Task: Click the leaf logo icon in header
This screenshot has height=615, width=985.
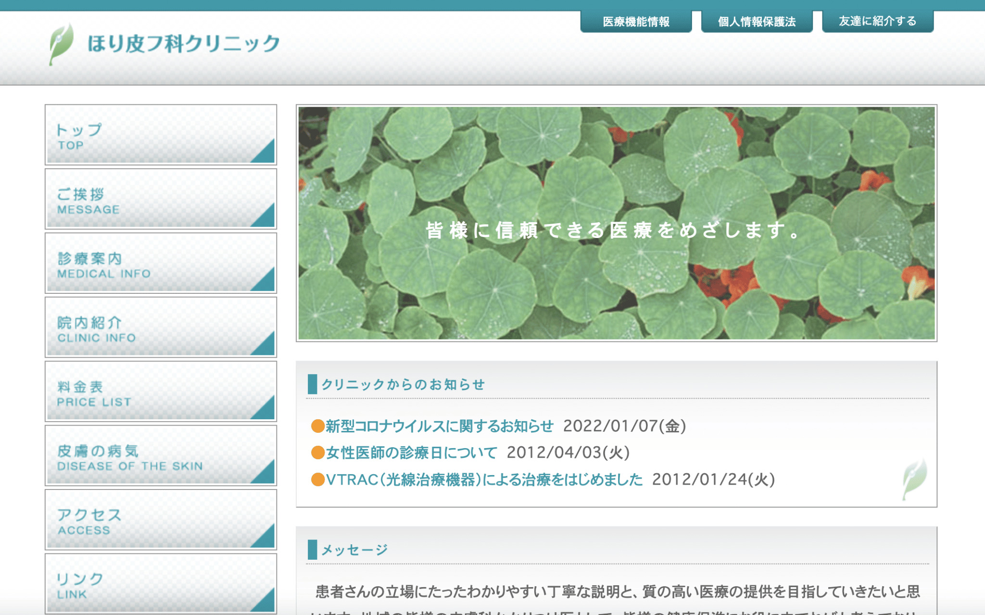Action: (x=61, y=43)
